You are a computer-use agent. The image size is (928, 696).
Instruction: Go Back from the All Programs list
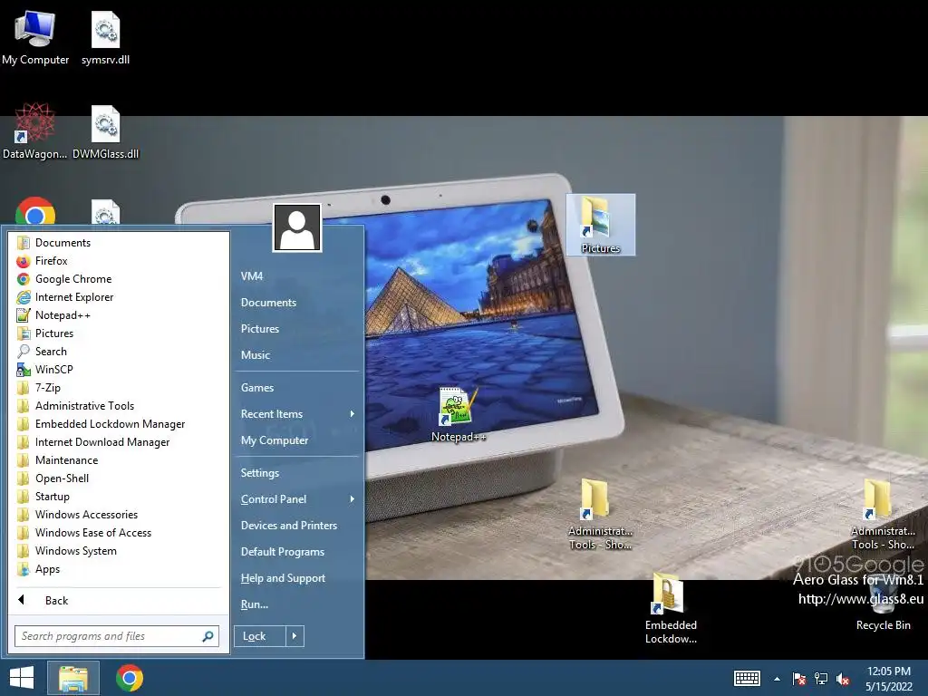tap(119, 601)
